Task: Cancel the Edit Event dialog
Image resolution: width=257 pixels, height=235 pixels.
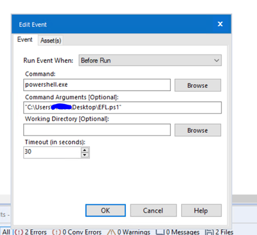Action: [154, 211]
